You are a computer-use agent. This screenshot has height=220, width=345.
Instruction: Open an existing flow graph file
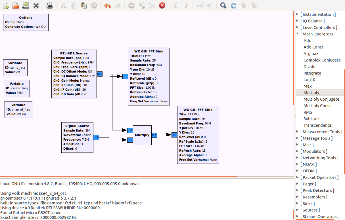(16, 5)
